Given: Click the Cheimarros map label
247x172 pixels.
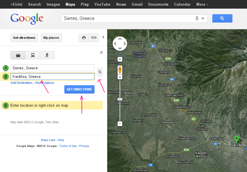Looking at the screenshot, I should click(x=117, y=132).
